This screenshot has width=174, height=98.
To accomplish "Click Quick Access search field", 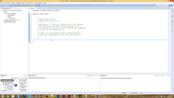I will tap(160, 5).
